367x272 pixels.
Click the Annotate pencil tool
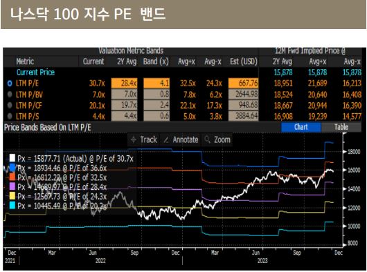(x=181, y=139)
